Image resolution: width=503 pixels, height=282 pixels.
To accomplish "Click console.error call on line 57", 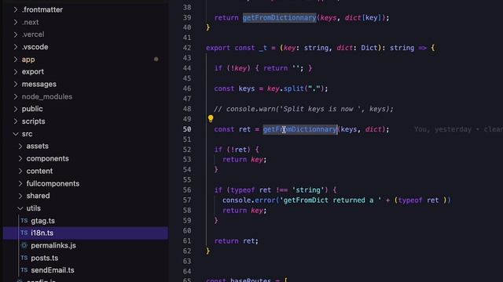I will point(249,201).
